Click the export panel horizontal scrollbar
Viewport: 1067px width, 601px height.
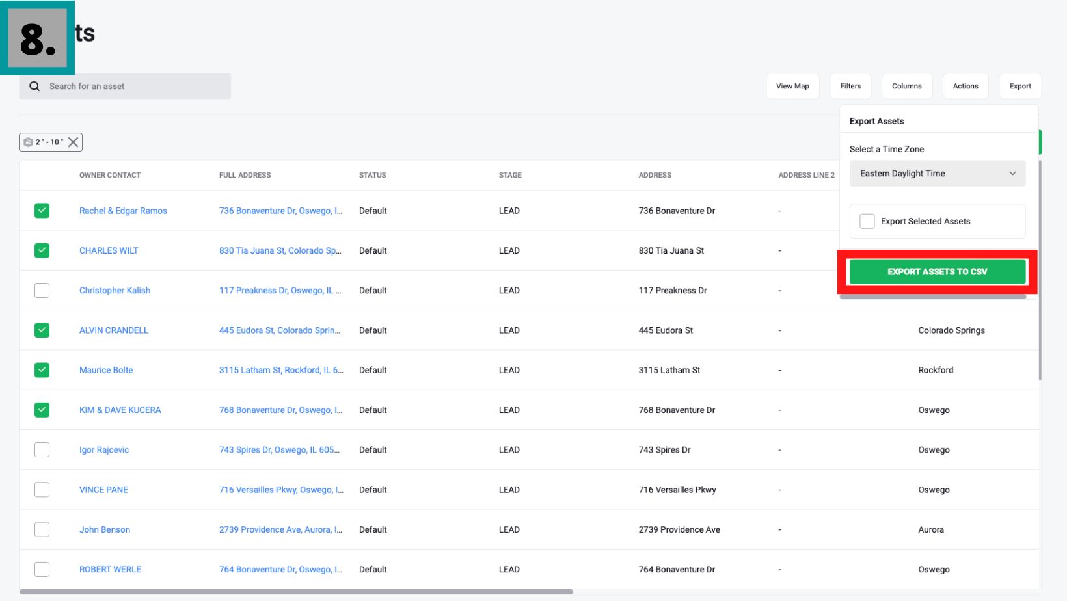(933, 297)
